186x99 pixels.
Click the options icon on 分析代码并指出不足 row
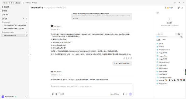26,35
